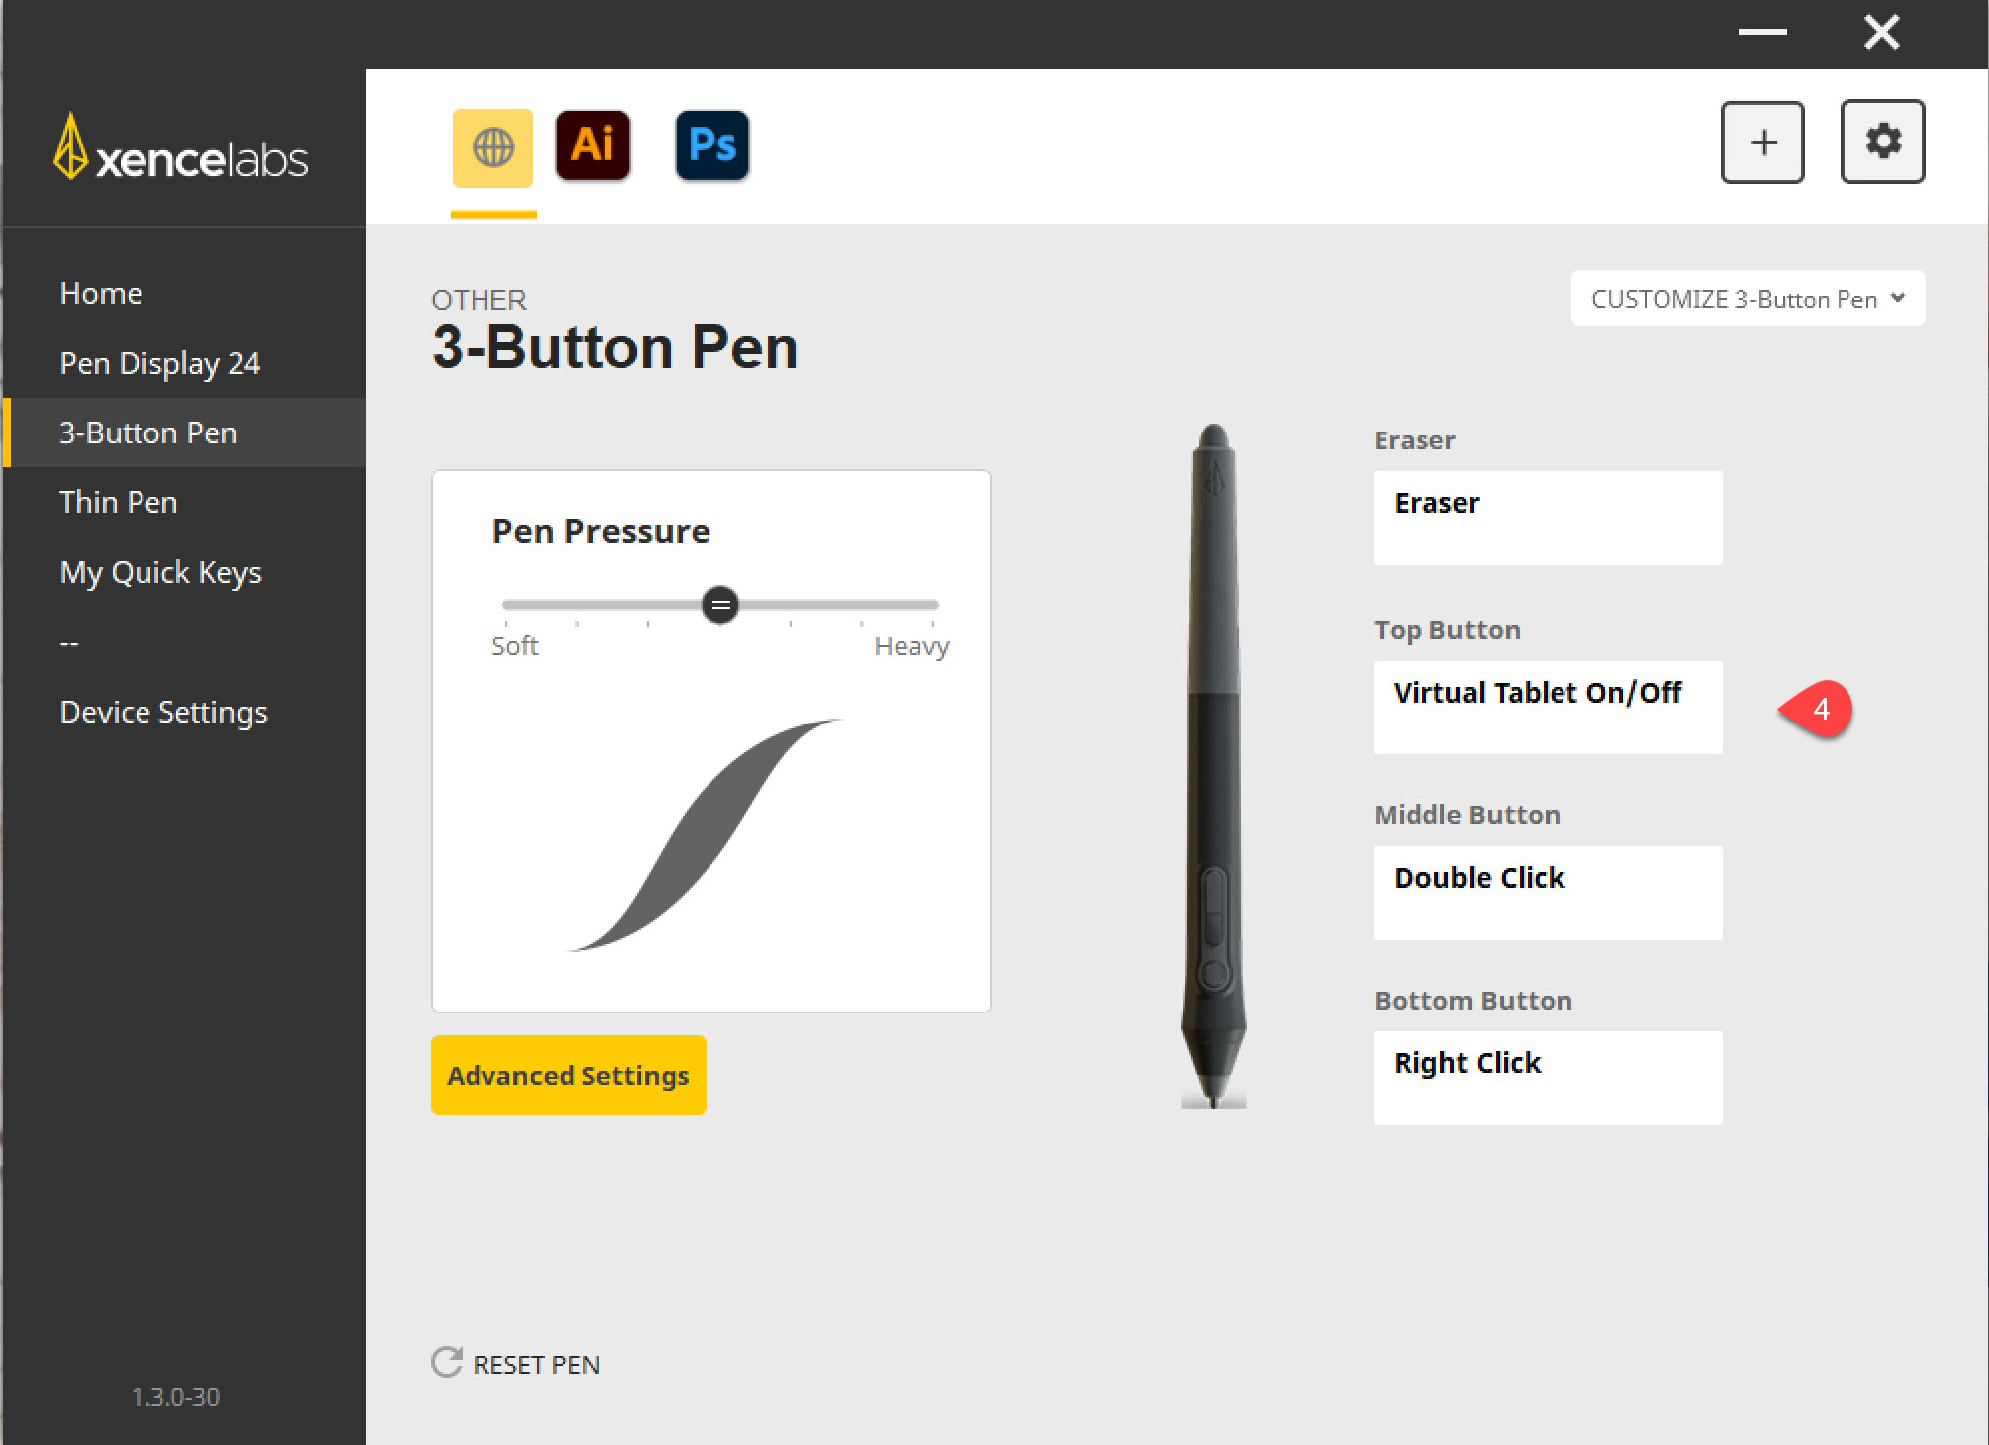Switch to the Photoshop profile icon
This screenshot has width=1989, height=1445.
(712, 145)
